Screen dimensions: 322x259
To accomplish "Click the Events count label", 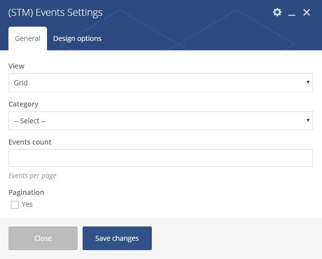I will point(30,142).
